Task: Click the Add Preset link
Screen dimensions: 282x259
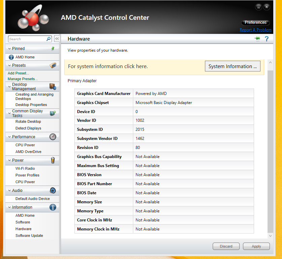Action: (19, 73)
